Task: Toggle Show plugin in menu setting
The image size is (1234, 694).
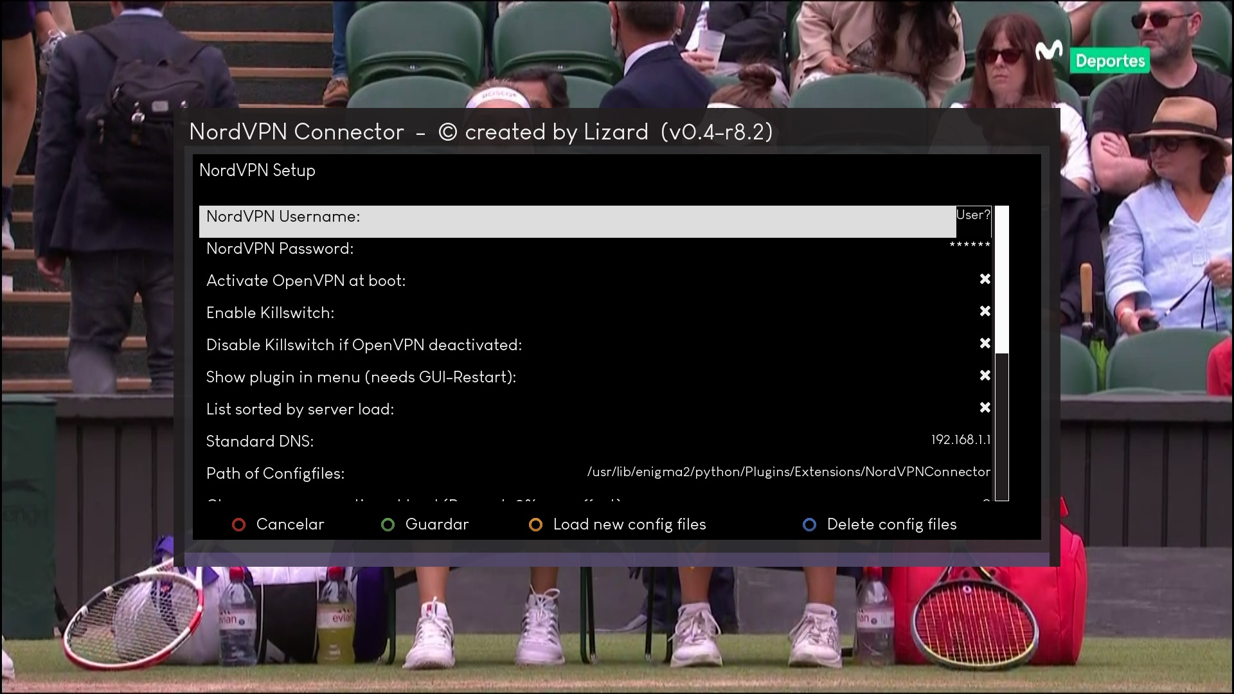Action: coord(985,376)
